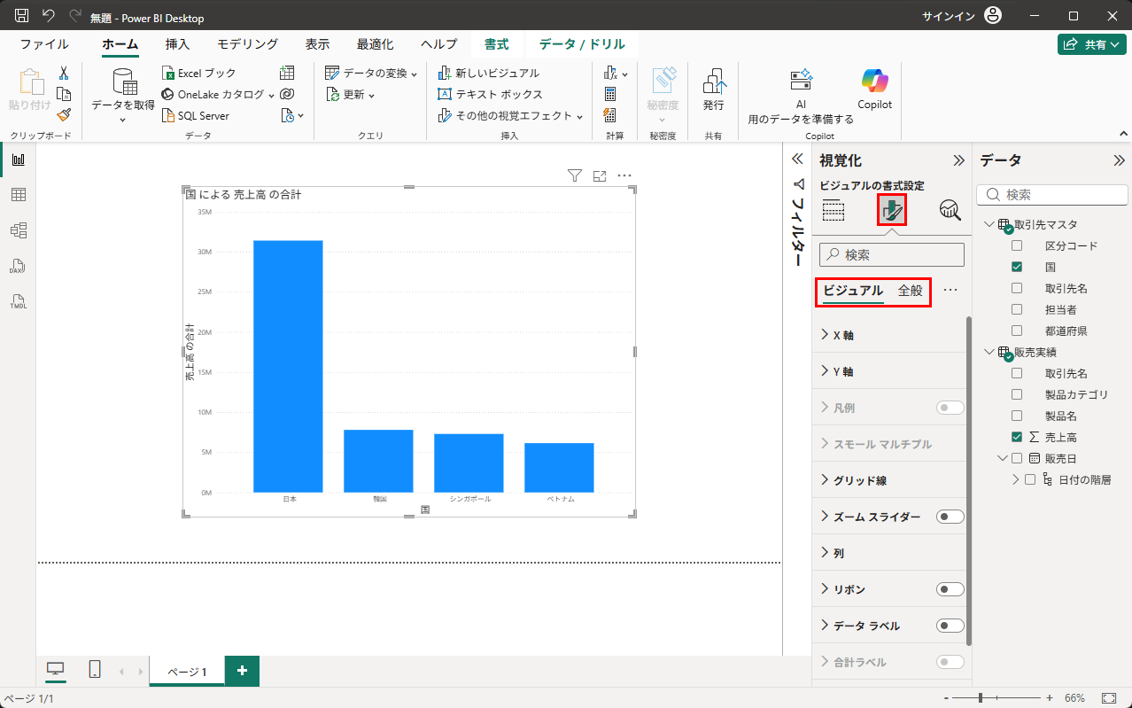Open Copilot in the ribbon

click(x=874, y=89)
